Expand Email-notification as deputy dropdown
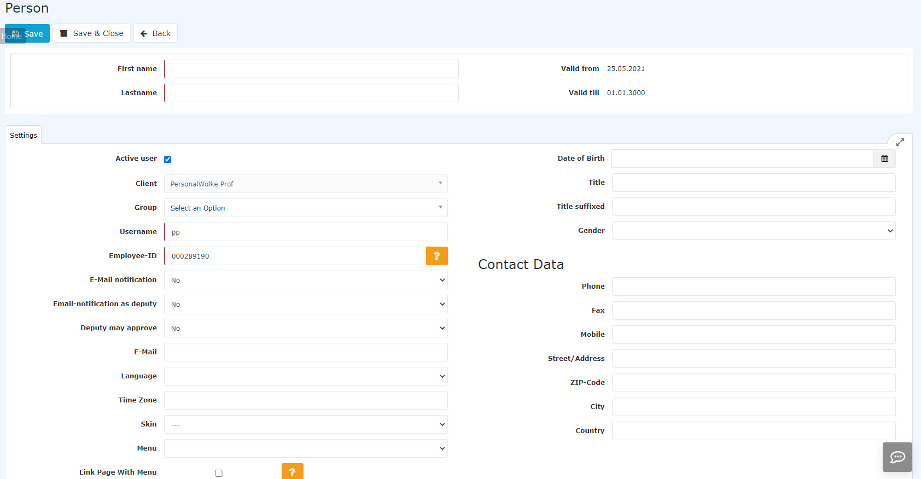 point(306,304)
